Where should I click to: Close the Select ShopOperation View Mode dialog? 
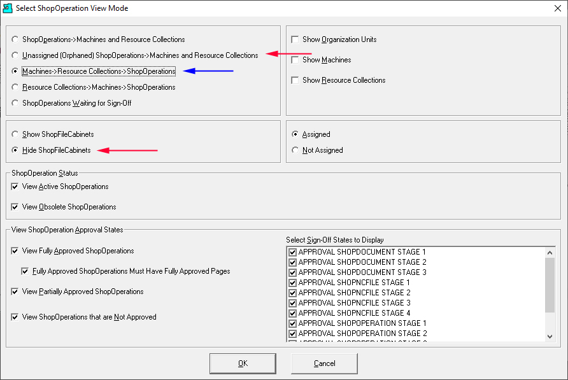coord(558,8)
